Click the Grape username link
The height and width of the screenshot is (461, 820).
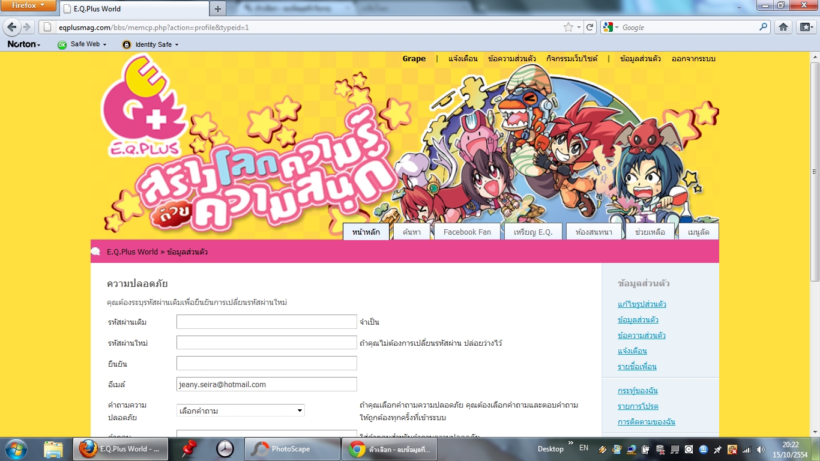(x=414, y=59)
